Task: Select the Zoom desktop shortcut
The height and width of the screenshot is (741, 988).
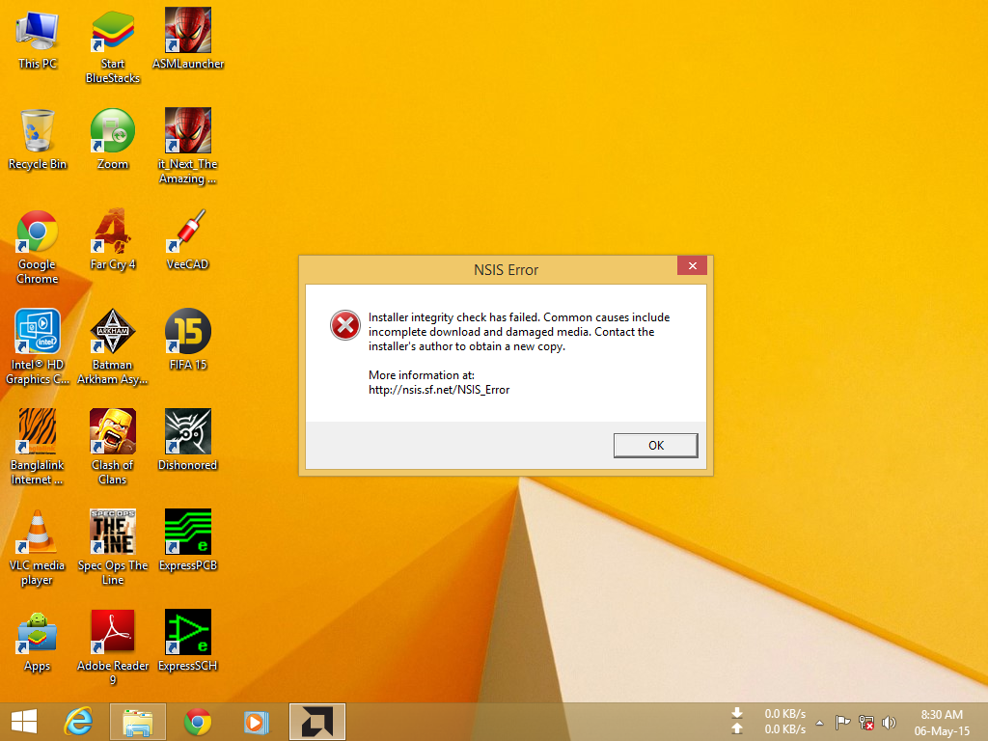Action: pyautogui.click(x=113, y=139)
